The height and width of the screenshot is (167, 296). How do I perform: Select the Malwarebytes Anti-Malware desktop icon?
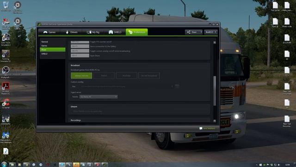click(x=6, y=137)
